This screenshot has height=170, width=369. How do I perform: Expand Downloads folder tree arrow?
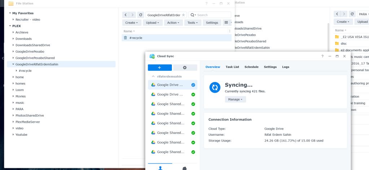coord(13,39)
